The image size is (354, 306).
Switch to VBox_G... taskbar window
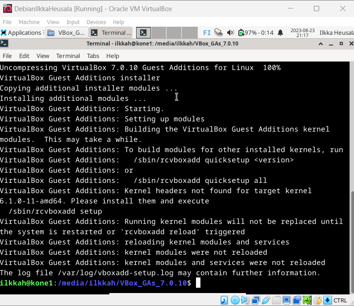click(67, 33)
